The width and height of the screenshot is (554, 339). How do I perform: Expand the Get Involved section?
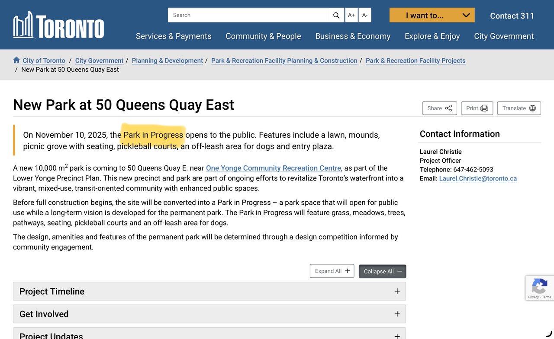coord(209,314)
